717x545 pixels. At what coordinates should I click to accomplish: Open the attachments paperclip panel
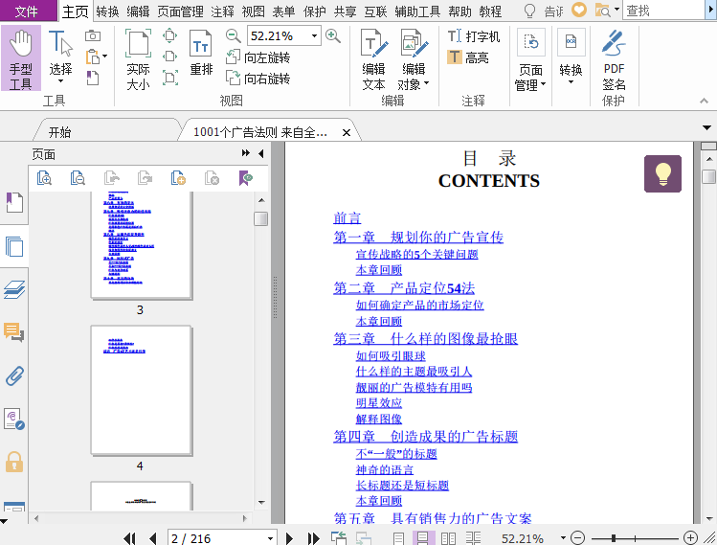[x=14, y=375]
